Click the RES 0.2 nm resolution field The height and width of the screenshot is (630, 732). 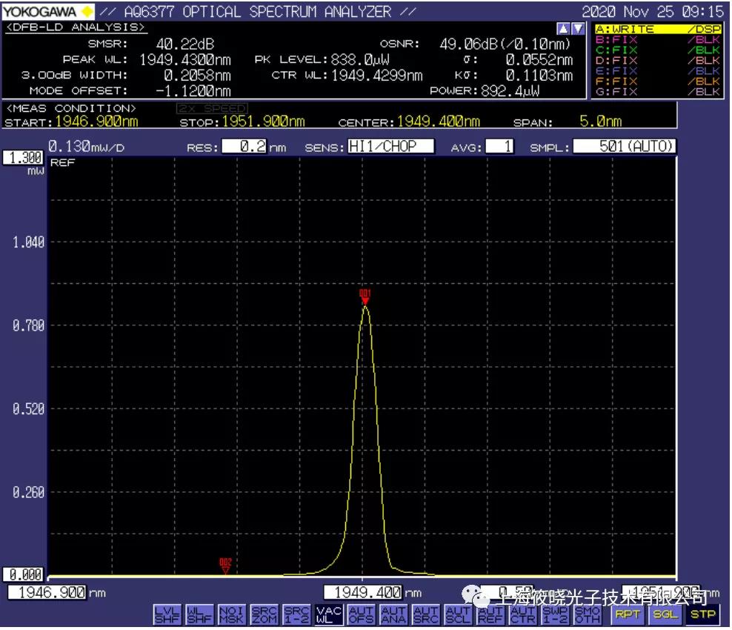[x=244, y=147]
